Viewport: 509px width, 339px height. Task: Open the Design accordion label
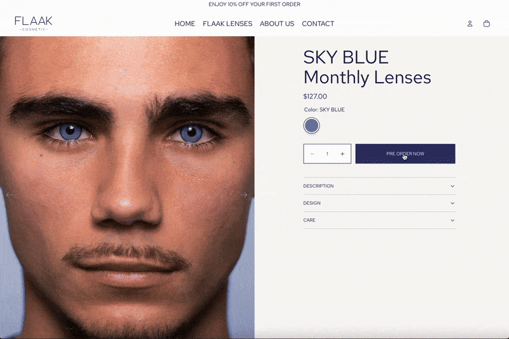[312, 203]
